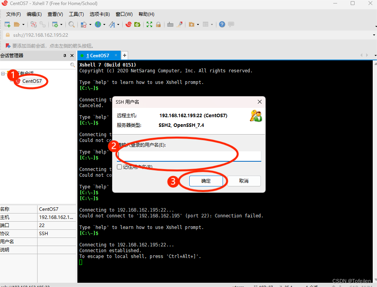The image size is (377, 287).
Task: Select the CentOS7 session in tree
Action: [32, 81]
